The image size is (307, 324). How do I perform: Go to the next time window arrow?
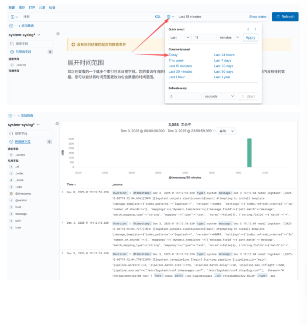255,29
